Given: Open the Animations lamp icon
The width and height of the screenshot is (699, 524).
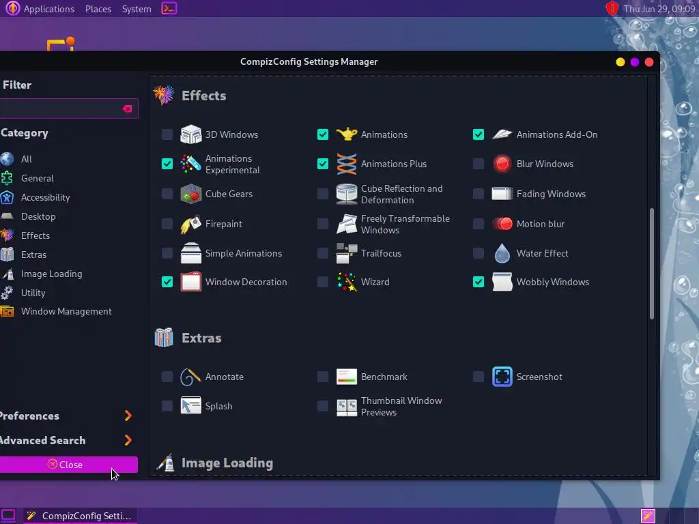Looking at the screenshot, I should pyautogui.click(x=346, y=134).
